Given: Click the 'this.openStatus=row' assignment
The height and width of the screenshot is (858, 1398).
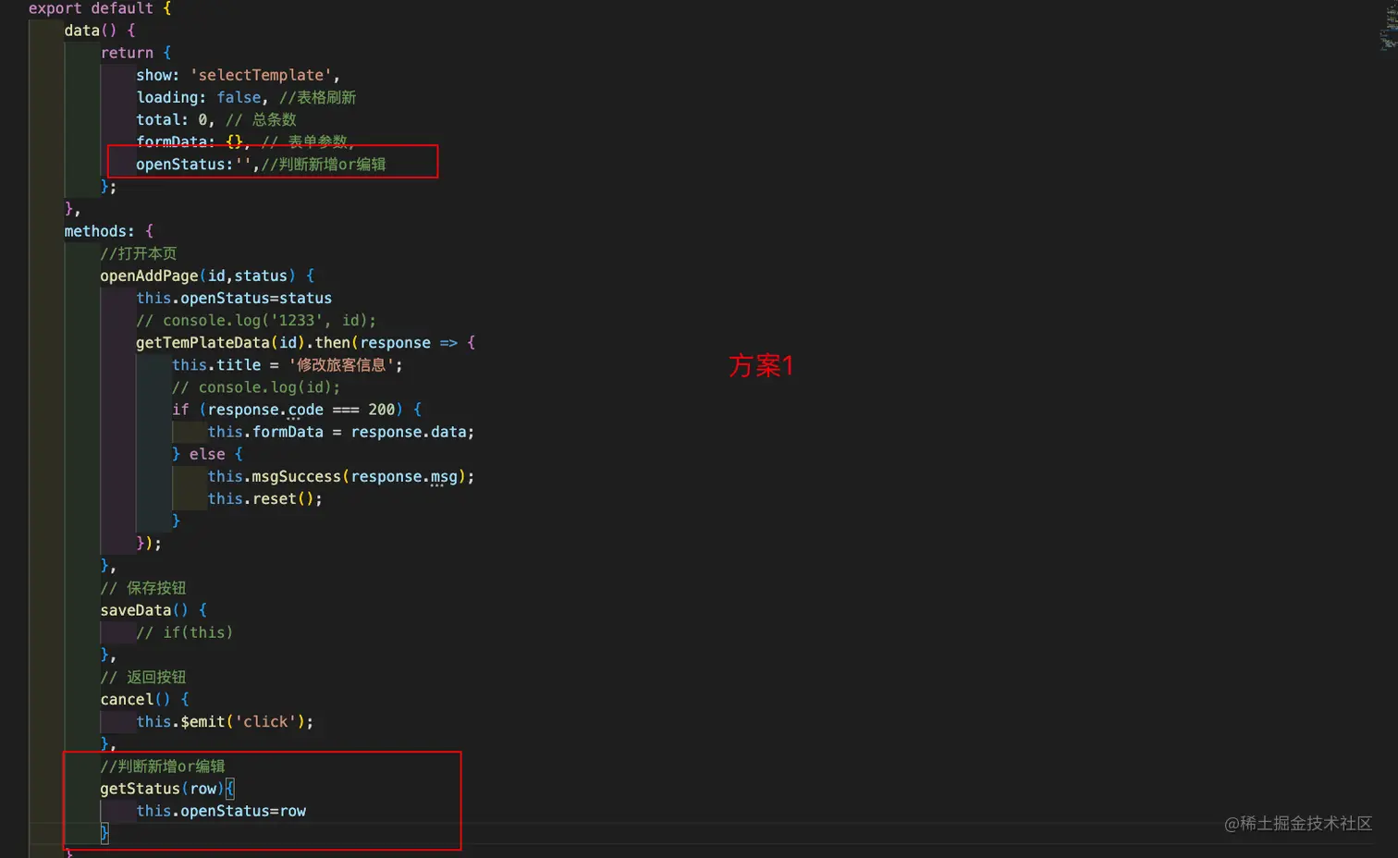Looking at the screenshot, I should click(221, 811).
